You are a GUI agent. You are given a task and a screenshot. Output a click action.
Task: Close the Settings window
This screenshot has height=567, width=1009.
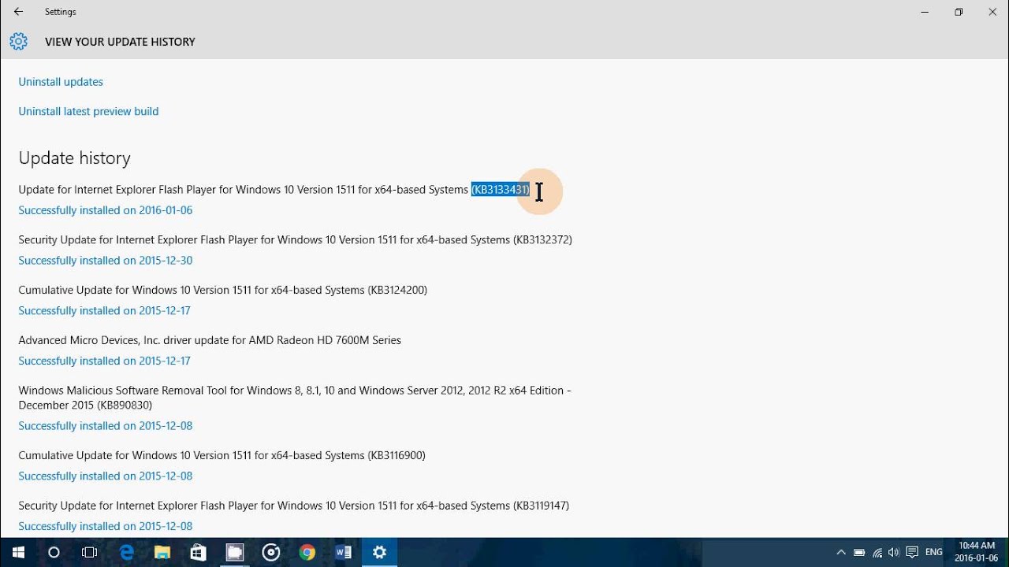coord(992,12)
